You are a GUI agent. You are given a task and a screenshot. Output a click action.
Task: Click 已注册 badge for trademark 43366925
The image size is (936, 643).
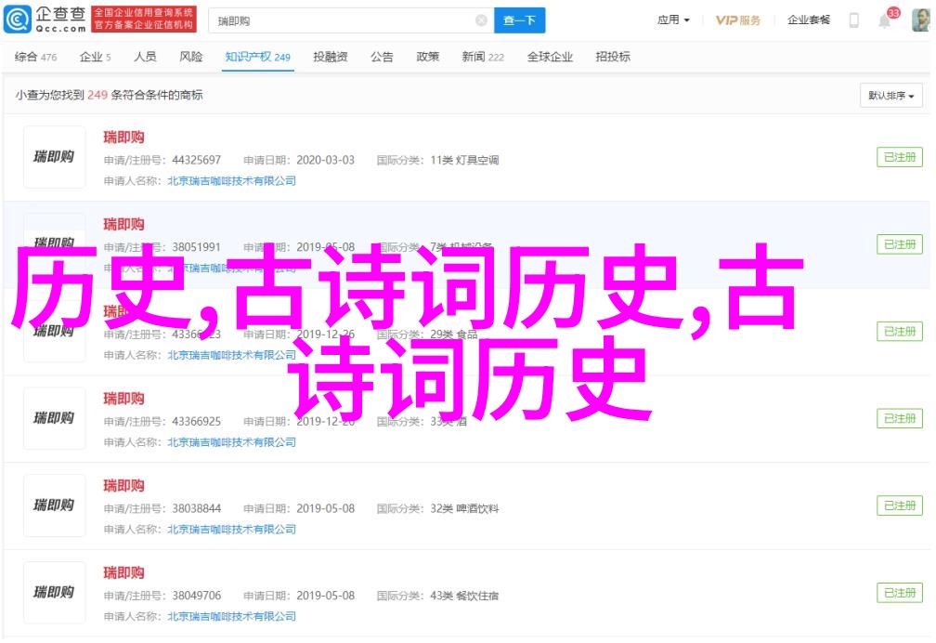click(x=900, y=418)
